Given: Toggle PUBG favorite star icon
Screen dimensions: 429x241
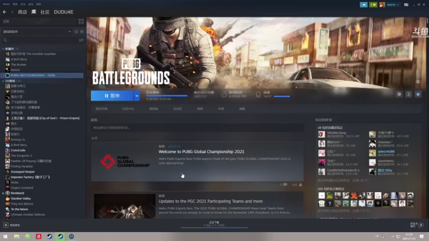Looking at the screenshot, I should 418,94.
